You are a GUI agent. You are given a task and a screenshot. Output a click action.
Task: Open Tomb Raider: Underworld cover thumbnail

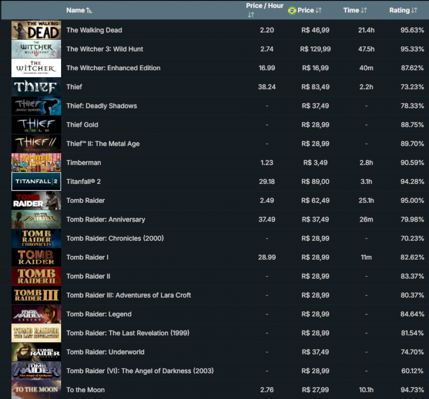coord(36,352)
